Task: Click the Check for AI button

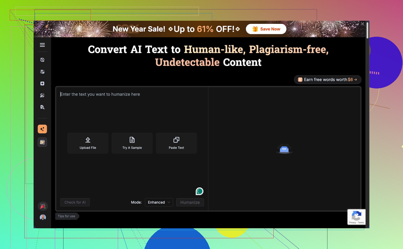Action: pos(75,202)
